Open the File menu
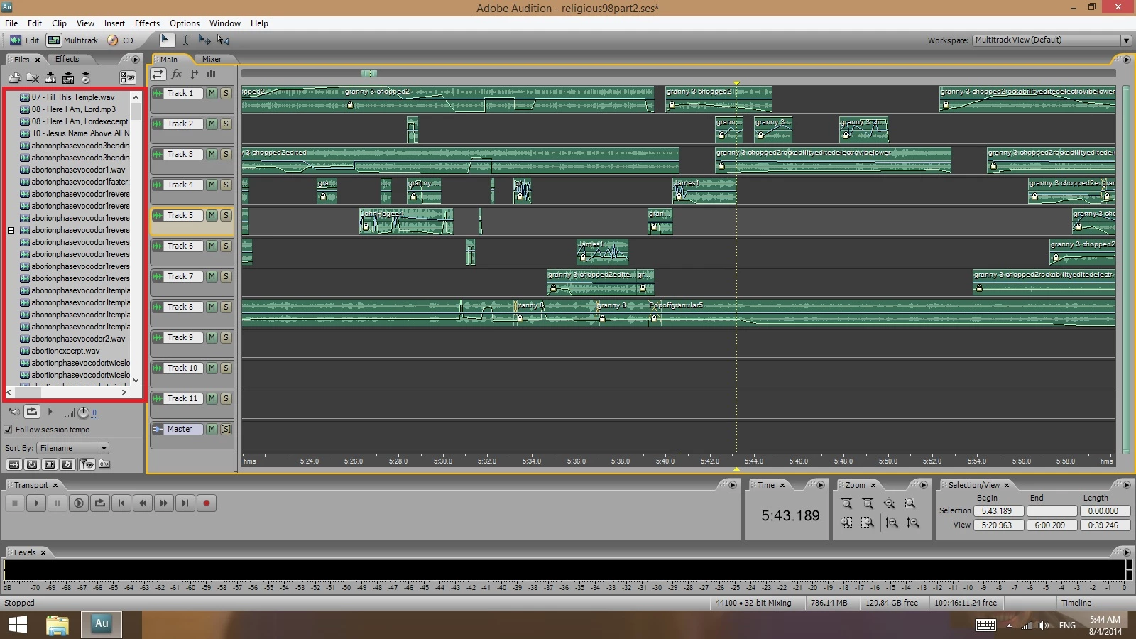The image size is (1136, 639). 11,23
